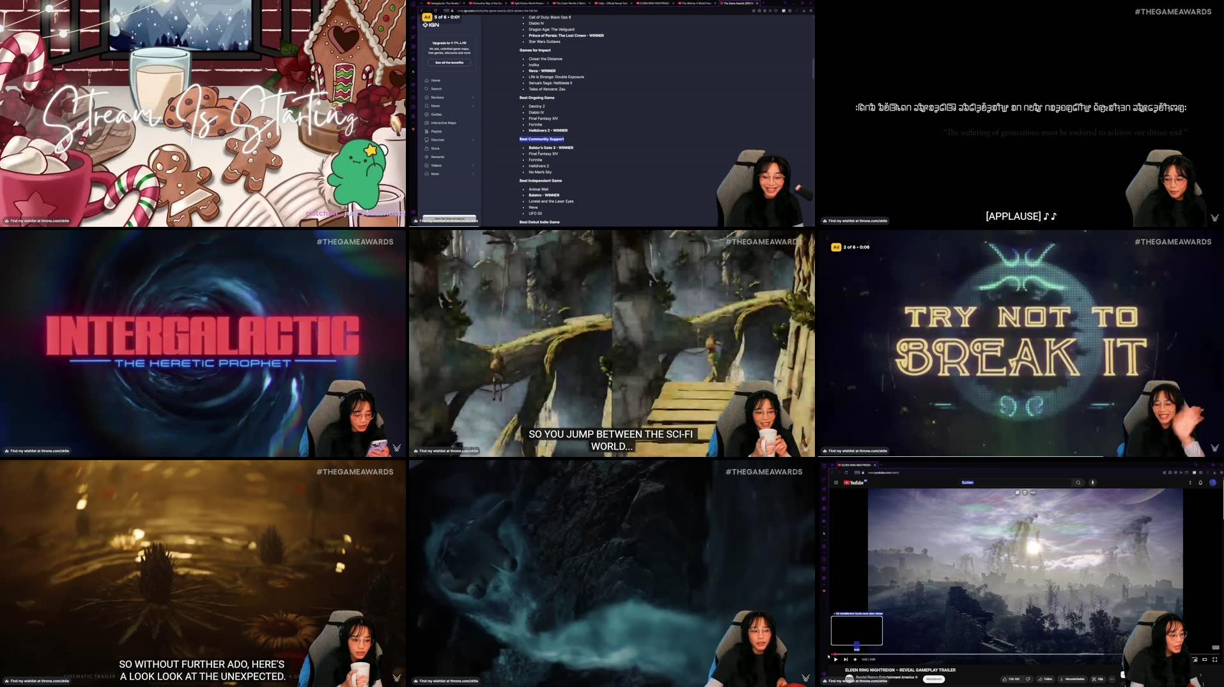1224x687 pixels.
Task: Open the YouTube hamburger guide menu
Action: coord(836,482)
